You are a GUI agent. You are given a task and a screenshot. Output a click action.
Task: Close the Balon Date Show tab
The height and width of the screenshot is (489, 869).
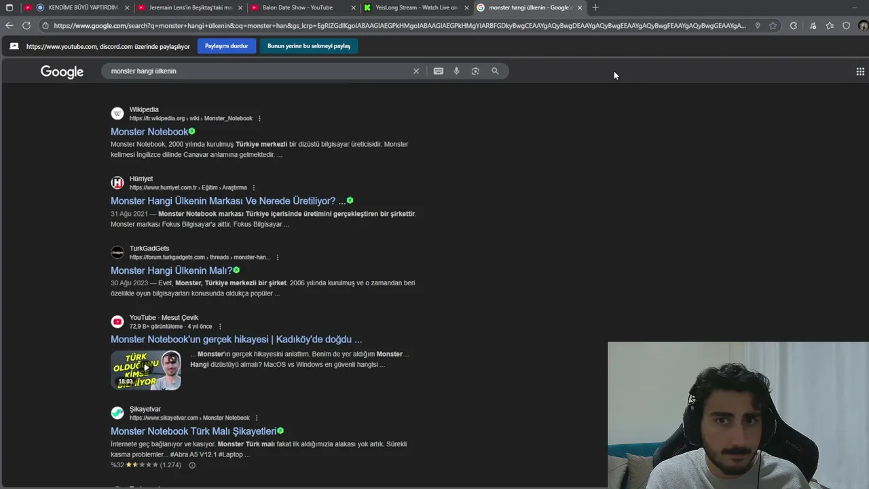[x=353, y=7]
